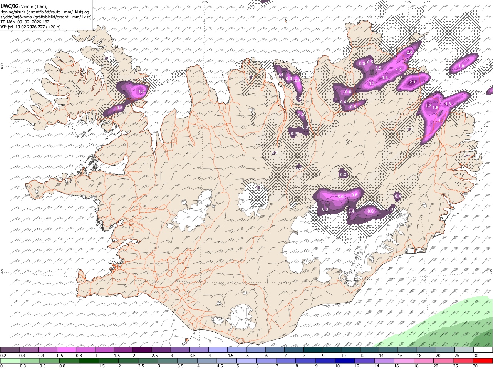Viewport: 493px width, 369px height.
Task: Select the crimson-pink swatch labeled 25
Action: [x=463, y=361]
